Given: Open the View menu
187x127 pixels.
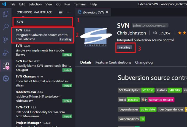Looking at the screenshot, I should pos(49,4).
